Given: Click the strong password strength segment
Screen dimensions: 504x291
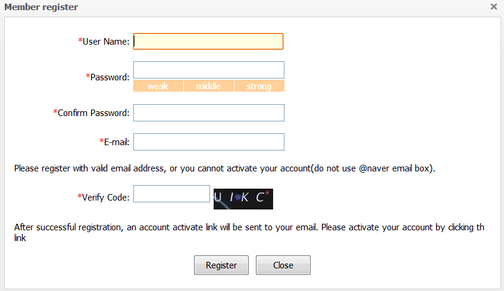Looking at the screenshot, I should point(259,86).
